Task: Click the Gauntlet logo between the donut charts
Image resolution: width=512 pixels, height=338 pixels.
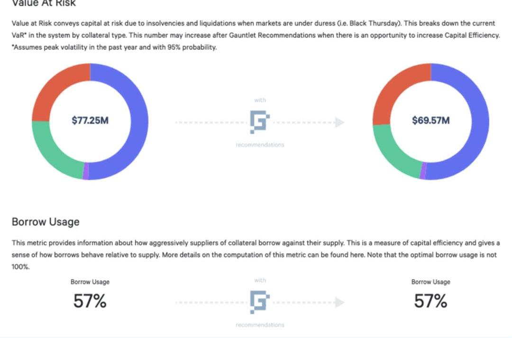Action: pyautogui.click(x=259, y=121)
